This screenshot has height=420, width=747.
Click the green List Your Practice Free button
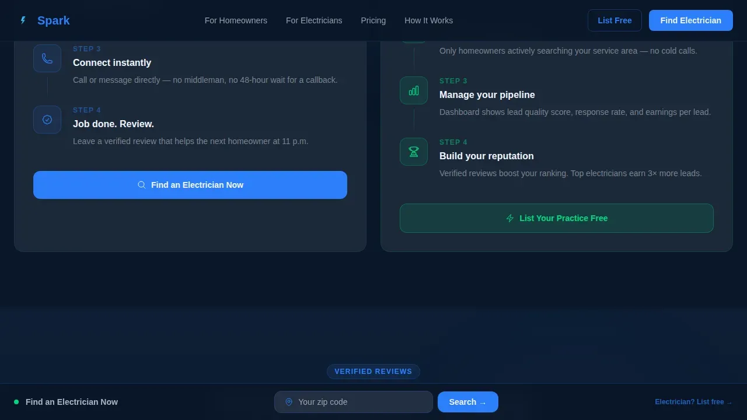pyautogui.click(x=557, y=218)
